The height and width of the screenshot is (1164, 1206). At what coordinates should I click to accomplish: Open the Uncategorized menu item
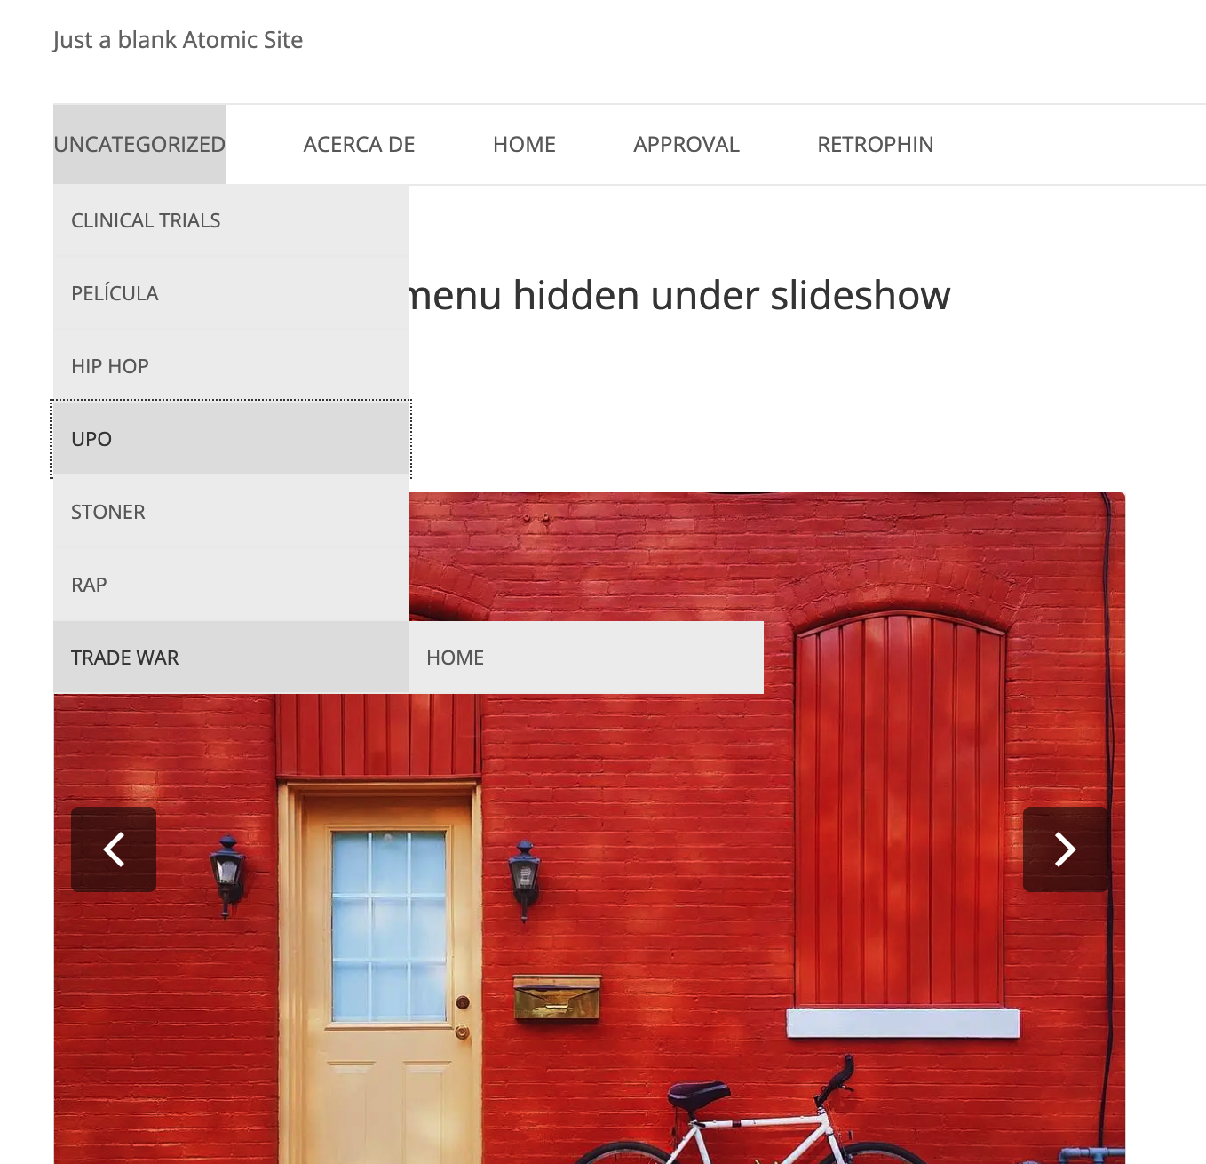[x=139, y=145]
